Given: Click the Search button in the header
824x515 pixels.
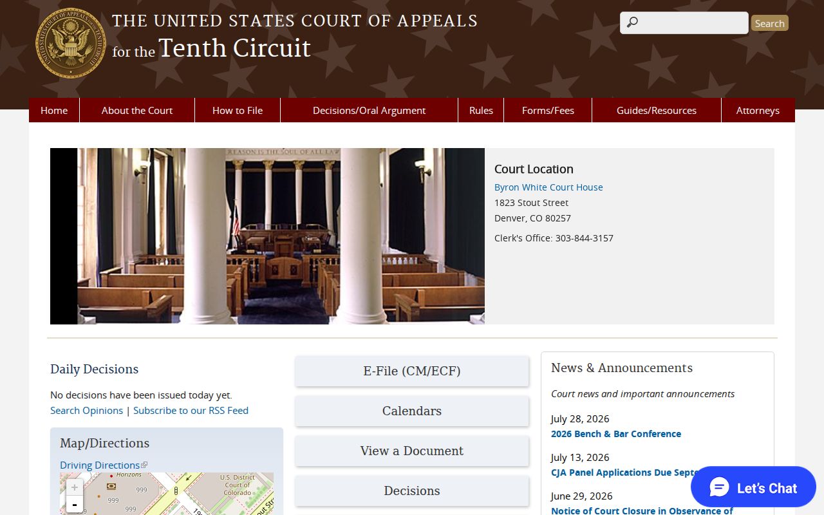Looking at the screenshot, I should coord(769,23).
